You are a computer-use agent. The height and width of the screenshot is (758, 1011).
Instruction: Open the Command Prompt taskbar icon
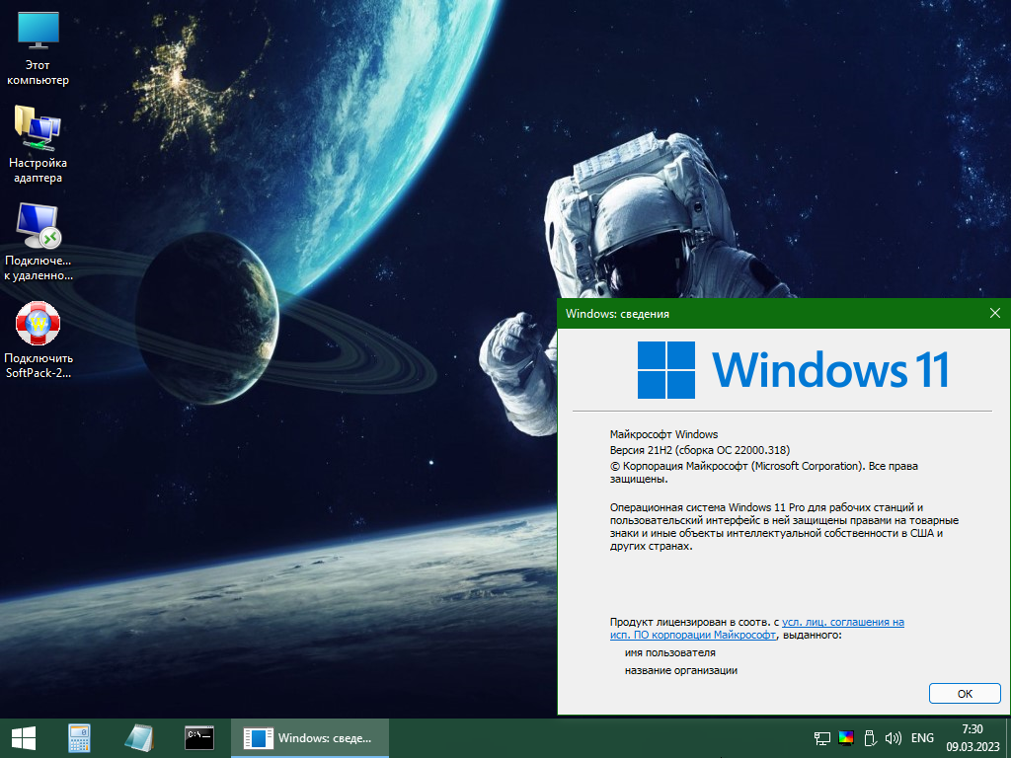(x=199, y=738)
